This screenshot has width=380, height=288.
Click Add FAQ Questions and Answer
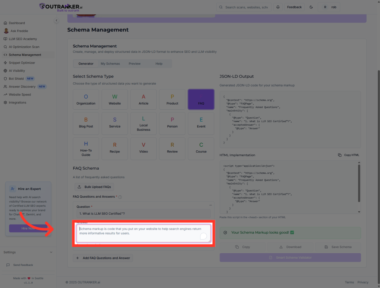tap(103, 258)
